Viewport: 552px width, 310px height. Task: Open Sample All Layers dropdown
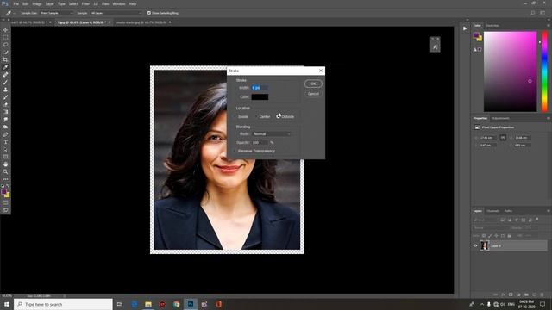[116, 13]
